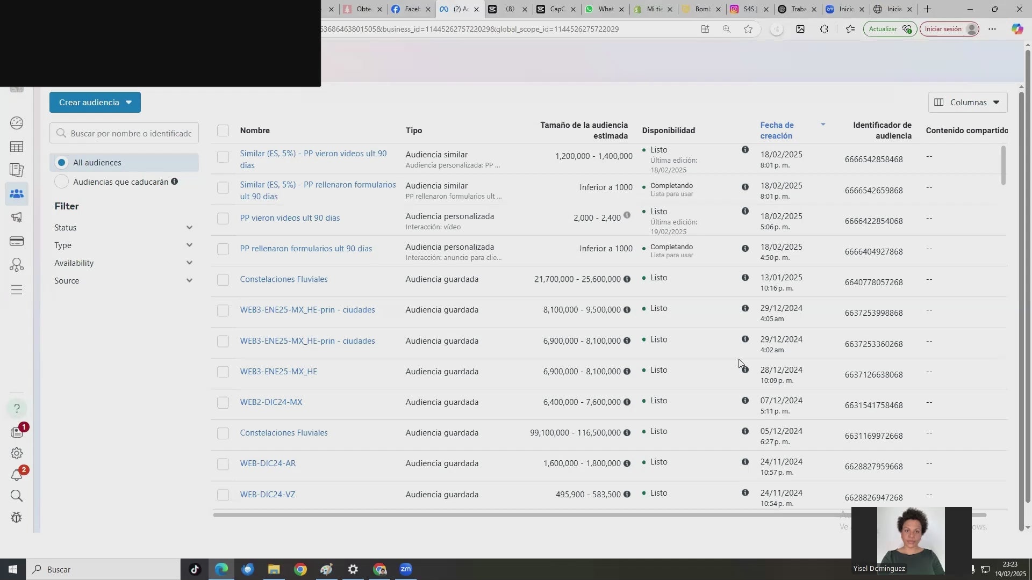
Task: Expand Availability filter
Action: tap(124, 263)
